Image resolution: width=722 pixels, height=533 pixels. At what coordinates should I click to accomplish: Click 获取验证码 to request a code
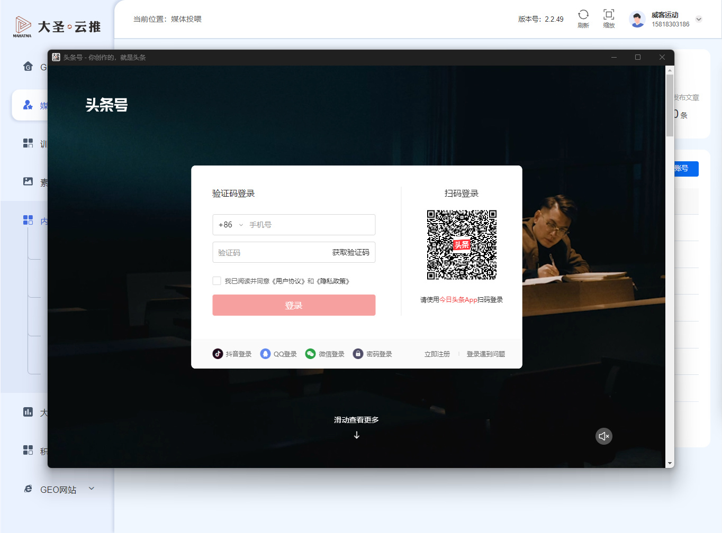click(x=351, y=253)
